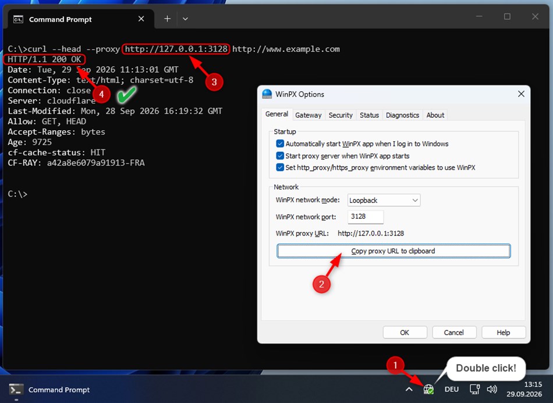Open the volume speaker tray icon
This screenshot has height=403, width=553.
(492, 389)
